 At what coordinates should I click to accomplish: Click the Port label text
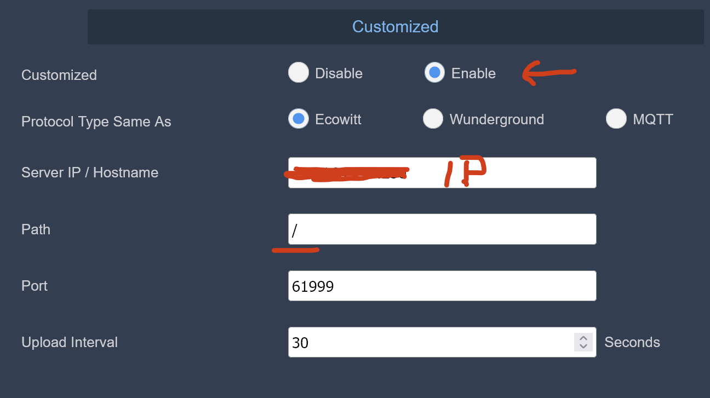(35, 286)
